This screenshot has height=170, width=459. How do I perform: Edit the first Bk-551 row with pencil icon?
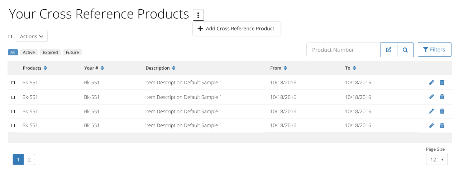point(431,82)
